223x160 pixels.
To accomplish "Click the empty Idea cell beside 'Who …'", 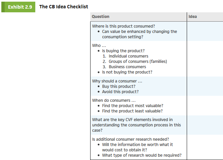I will click(205, 59).
